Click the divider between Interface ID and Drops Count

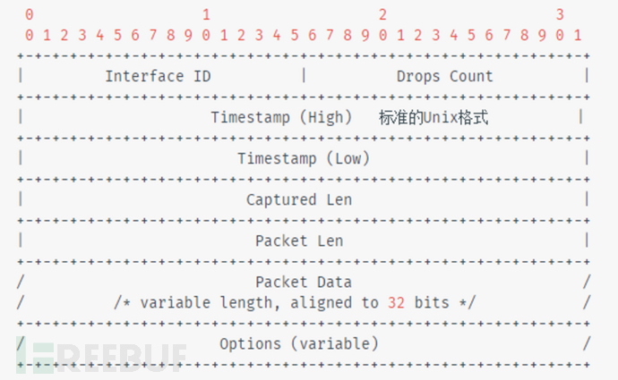304,76
